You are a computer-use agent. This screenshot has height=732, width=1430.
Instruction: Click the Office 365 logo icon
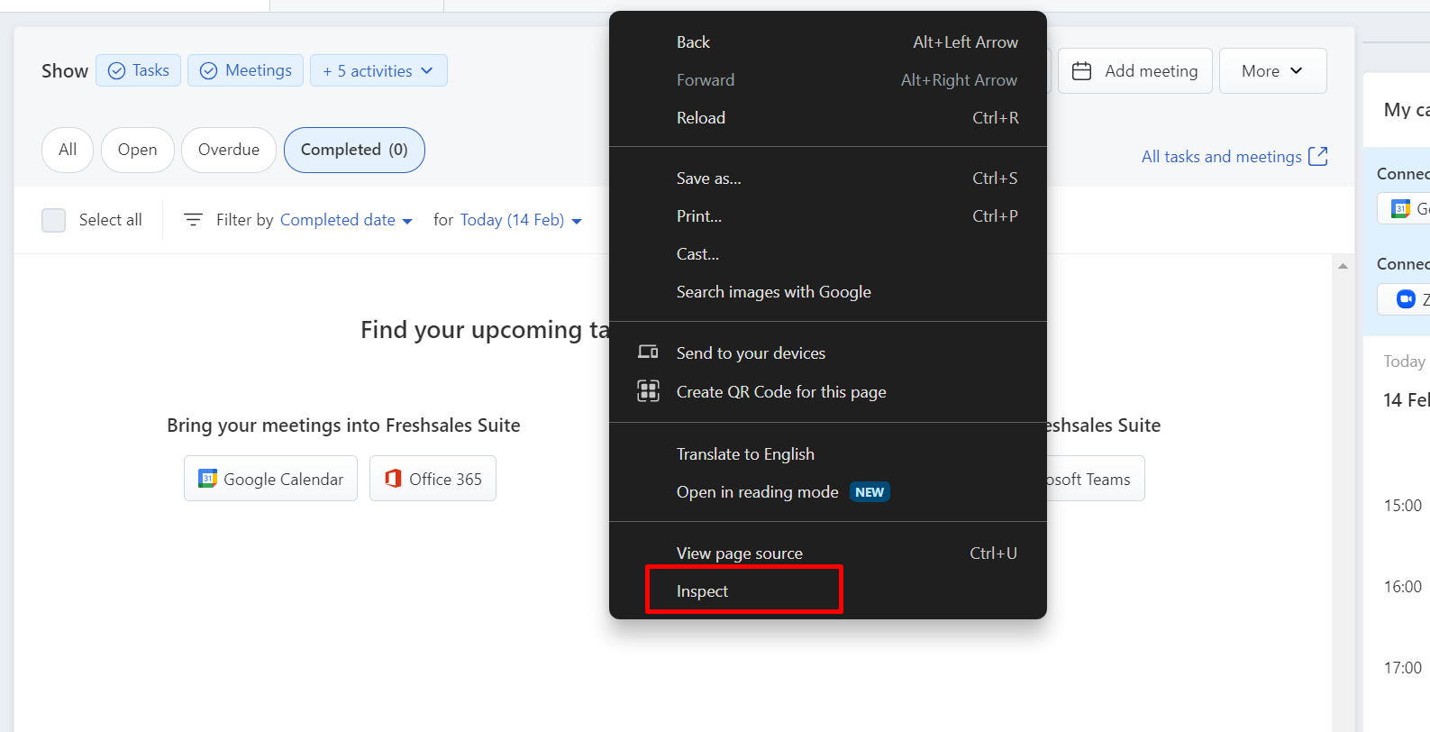click(x=393, y=479)
